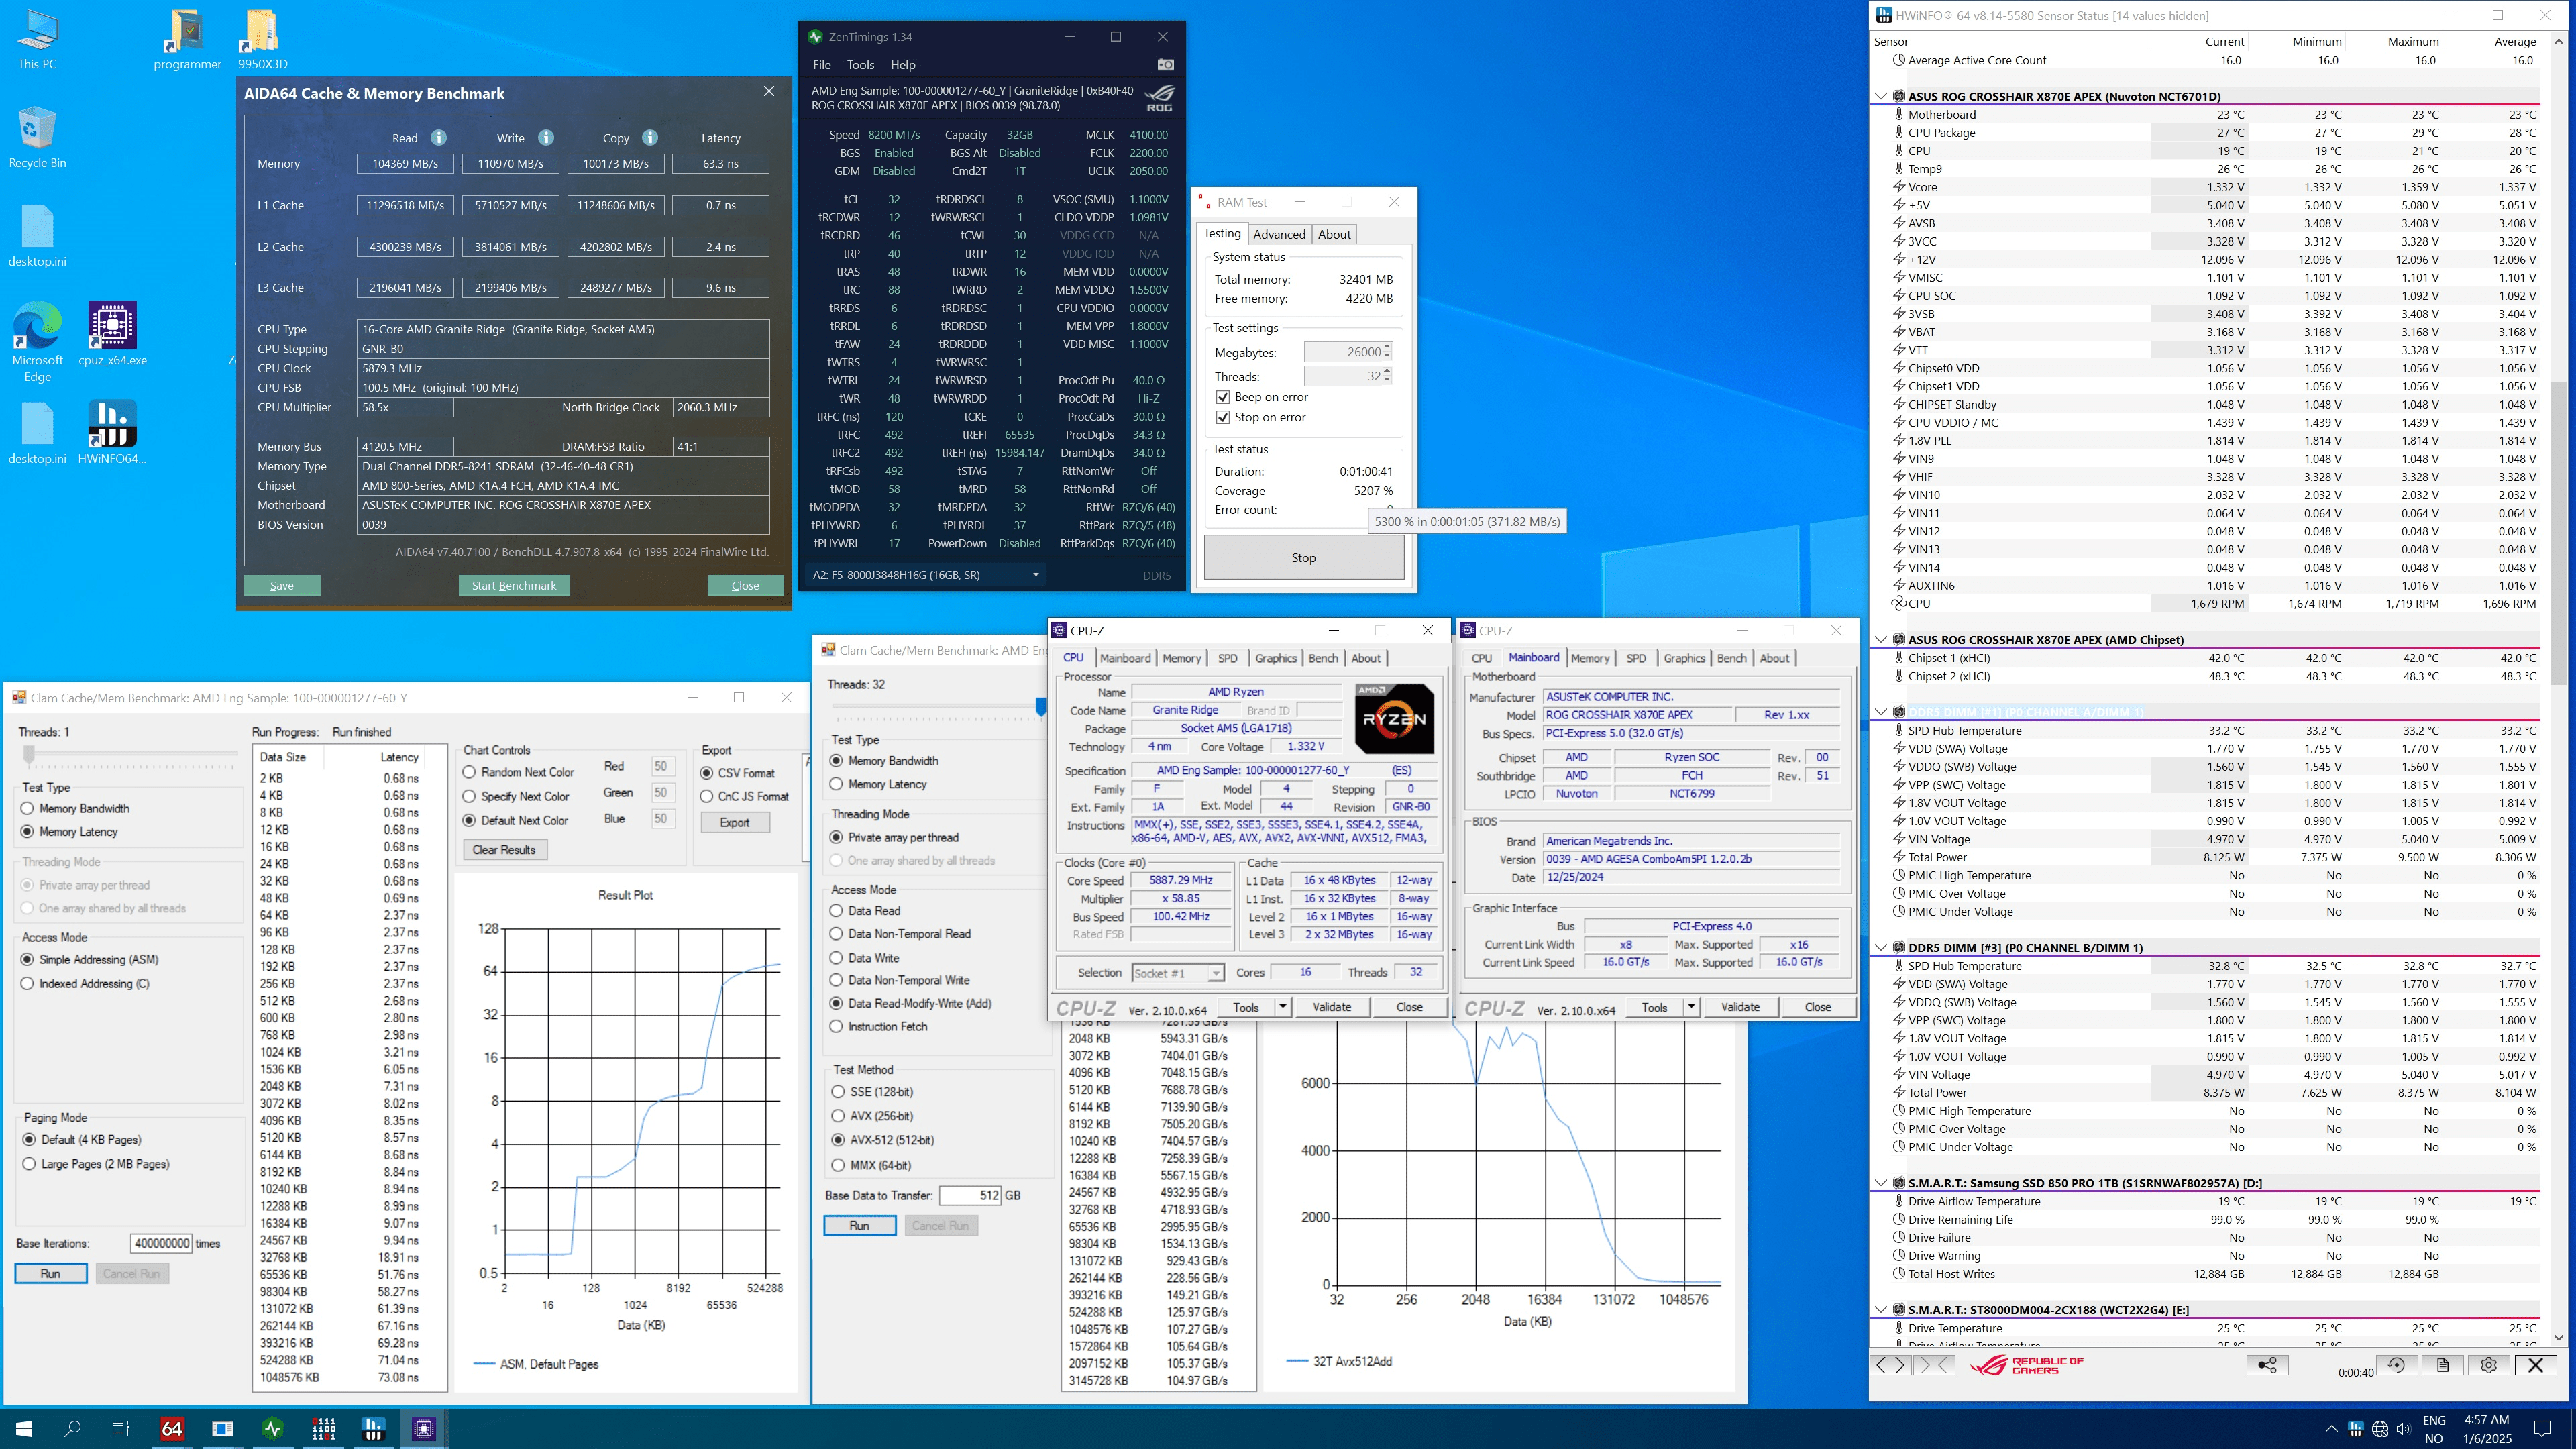Click HWiNFO network share icon button
Image resolution: width=2576 pixels, height=1449 pixels.
[2266, 1365]
